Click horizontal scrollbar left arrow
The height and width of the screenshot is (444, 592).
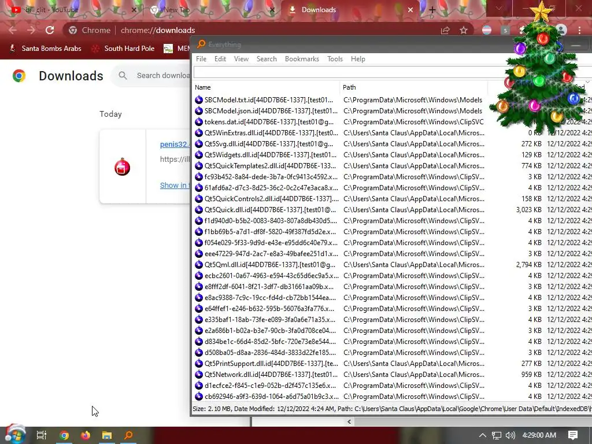349,421
